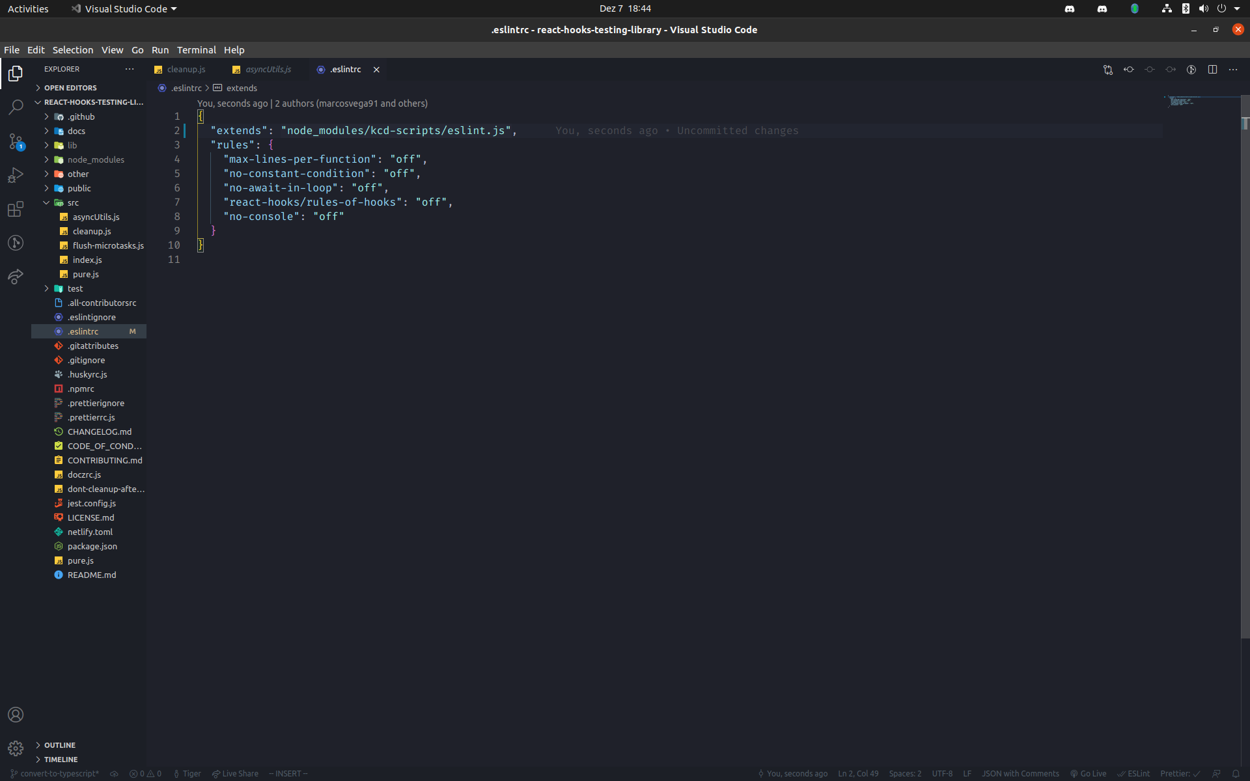
Task: Open the Search view in activity bar
Action: pyautogui.click(x=16, y=107)
